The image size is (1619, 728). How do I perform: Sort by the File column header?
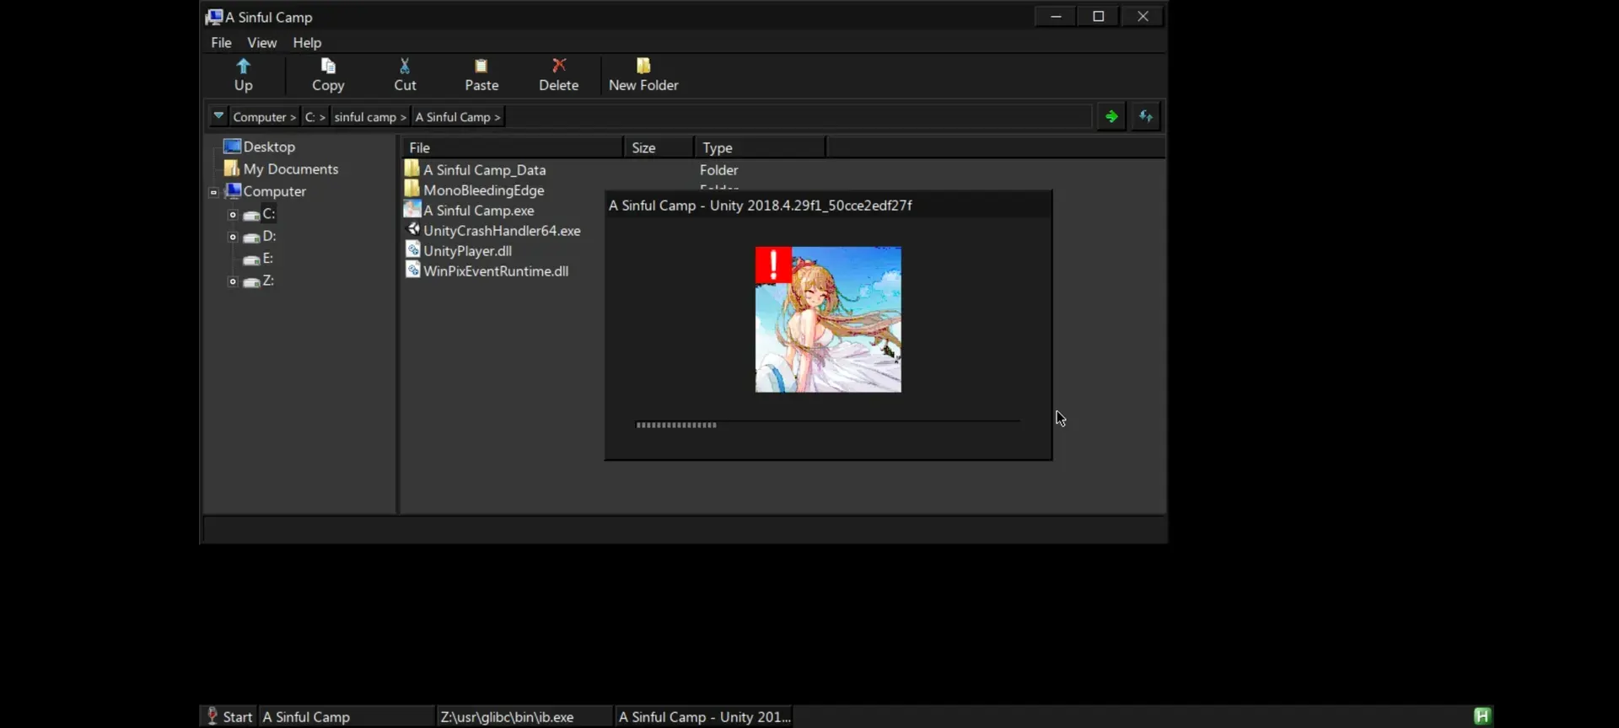click(513, 147)
